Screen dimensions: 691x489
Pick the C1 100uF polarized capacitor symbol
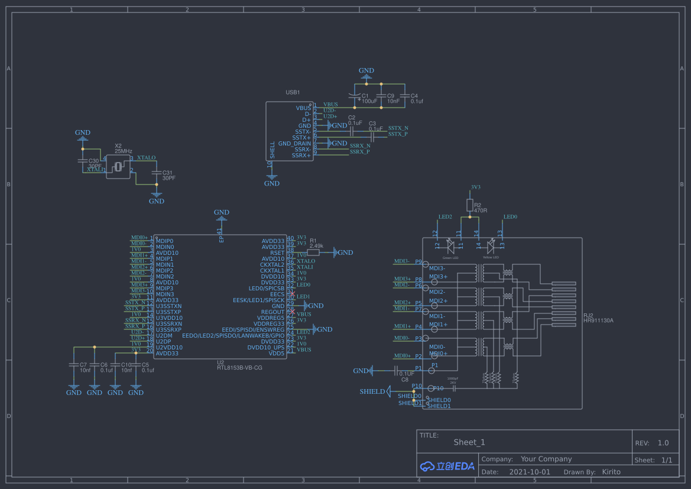pos(355,96)
